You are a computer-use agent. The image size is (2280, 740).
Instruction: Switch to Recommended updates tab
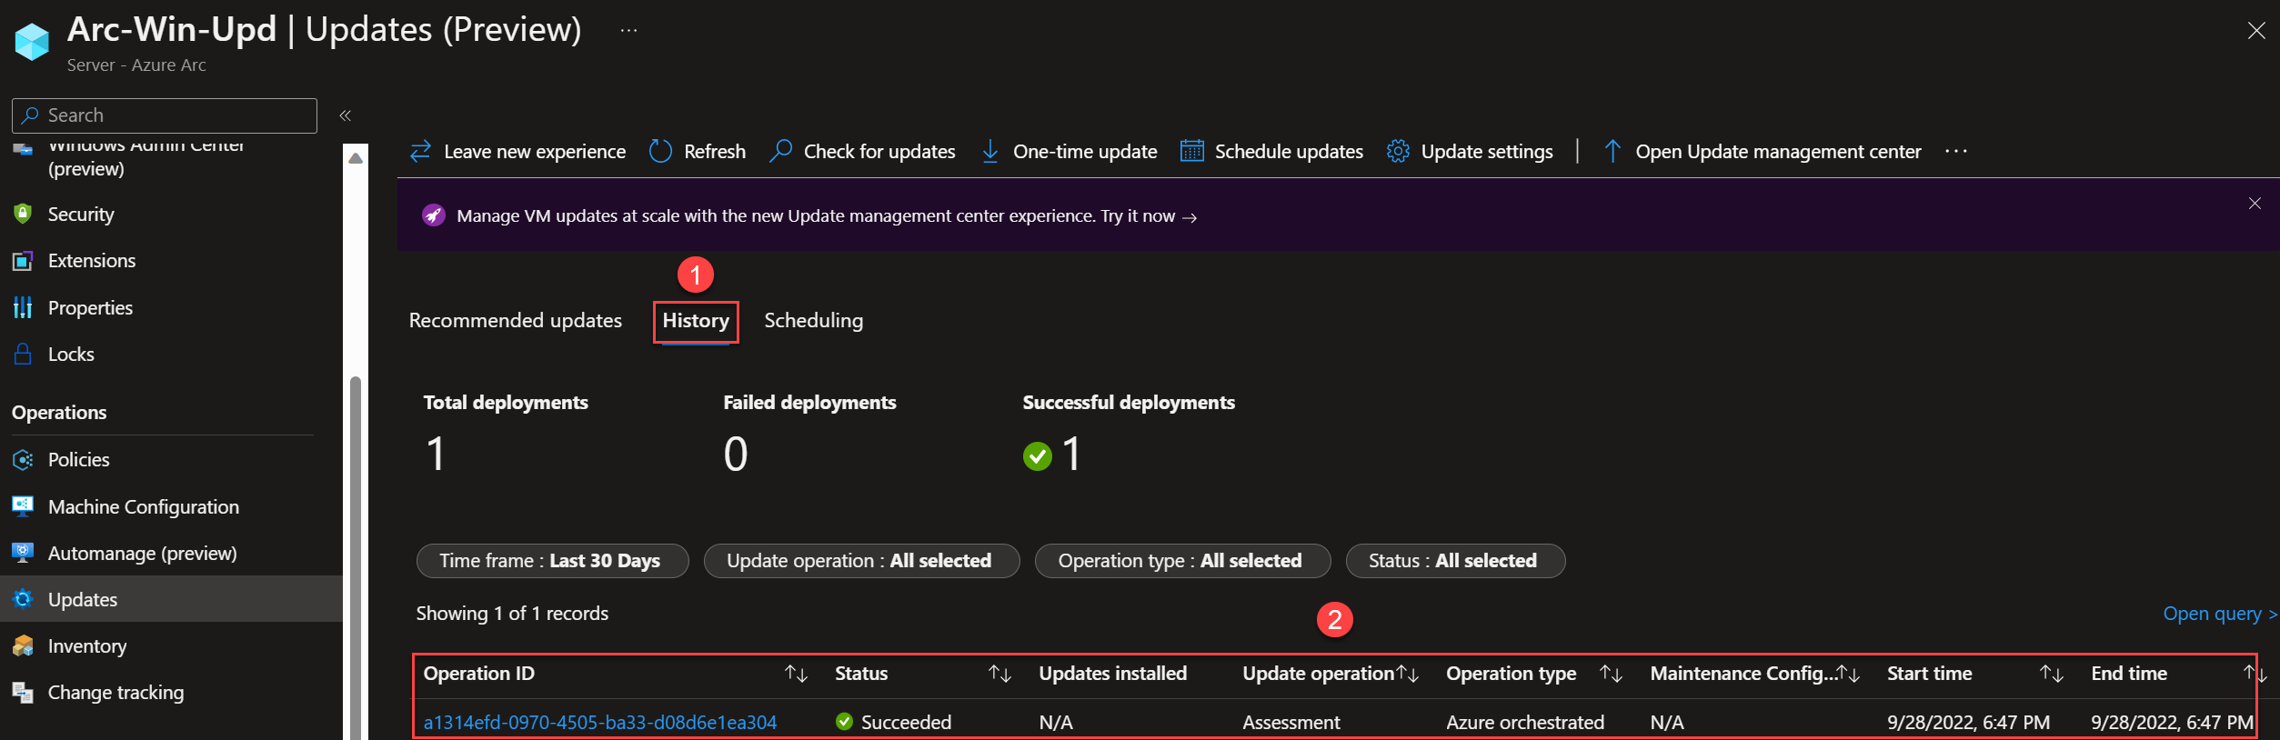(516, 321)
